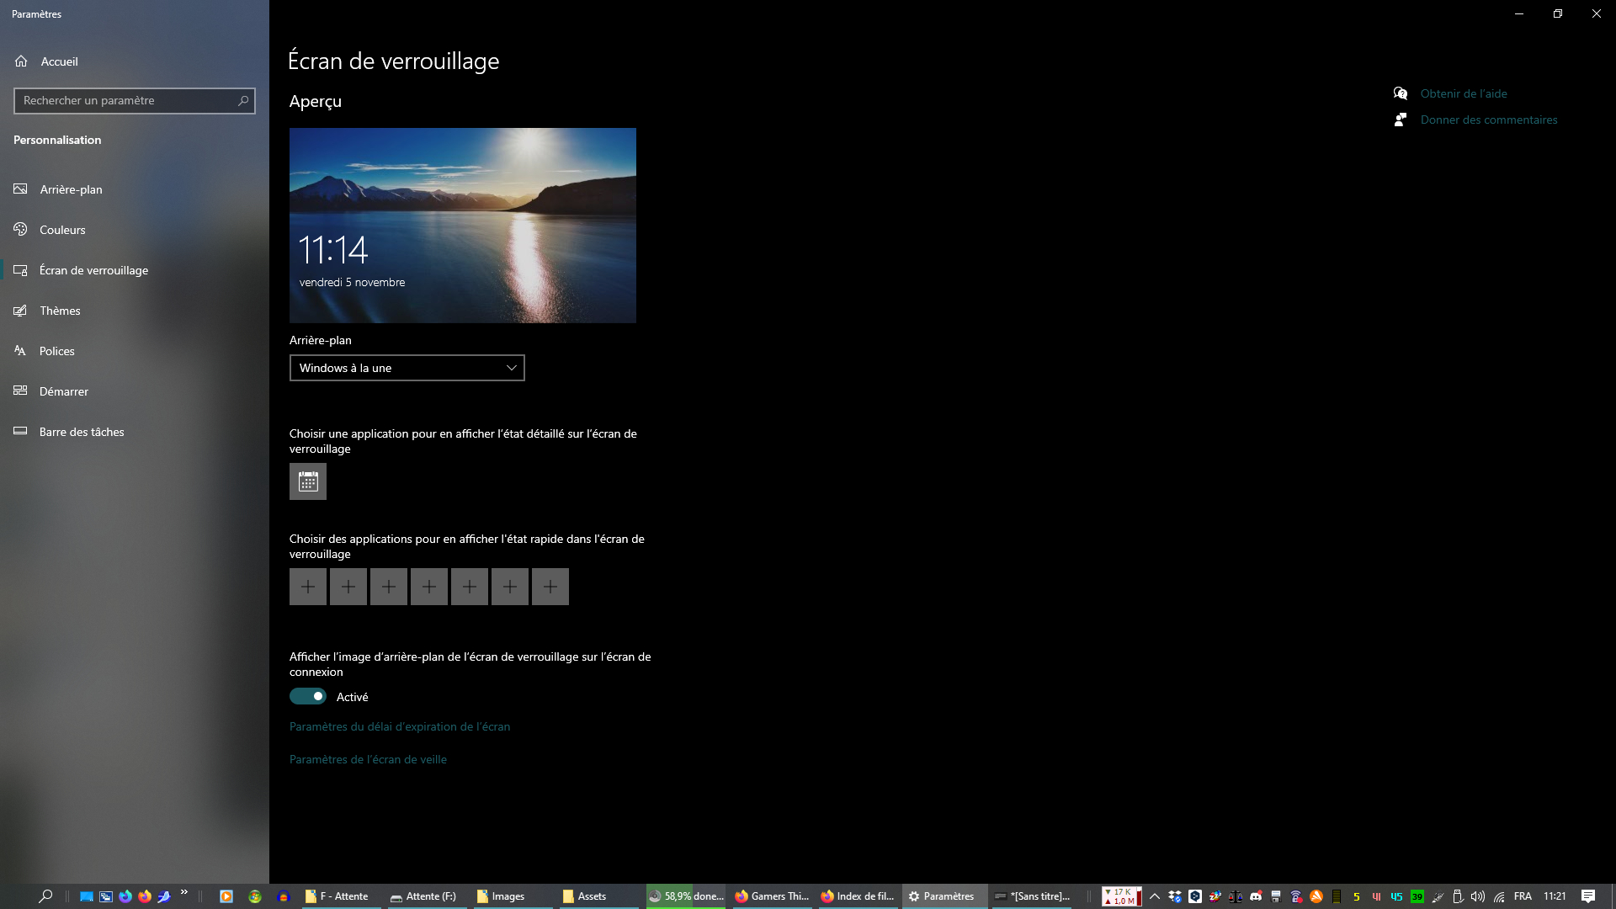1616x909 pixels.
Task: Open 'Paramètres du délai d'expiration de l'écran' link
Action: pyautogui.click(x=400, y=726)
